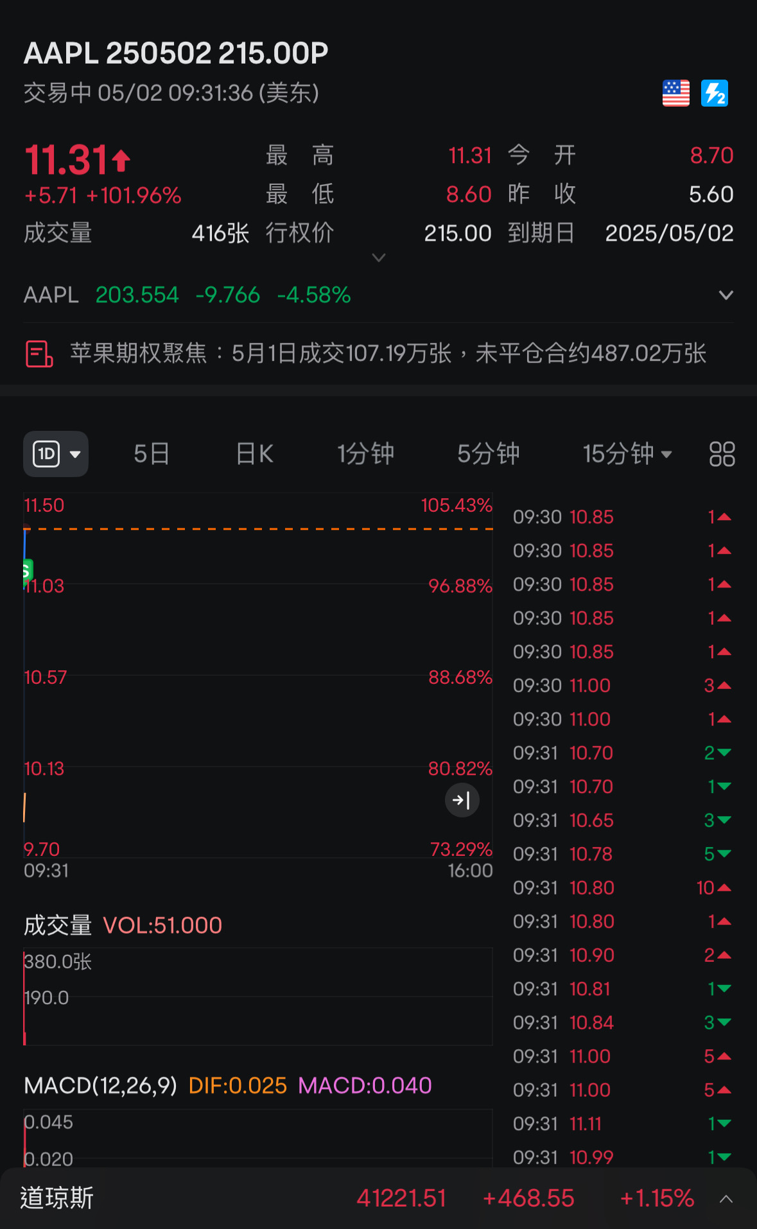Tap the 道琼斯 change +1.15%
Screen dimensions: 757x1229
coord(657,1198)
